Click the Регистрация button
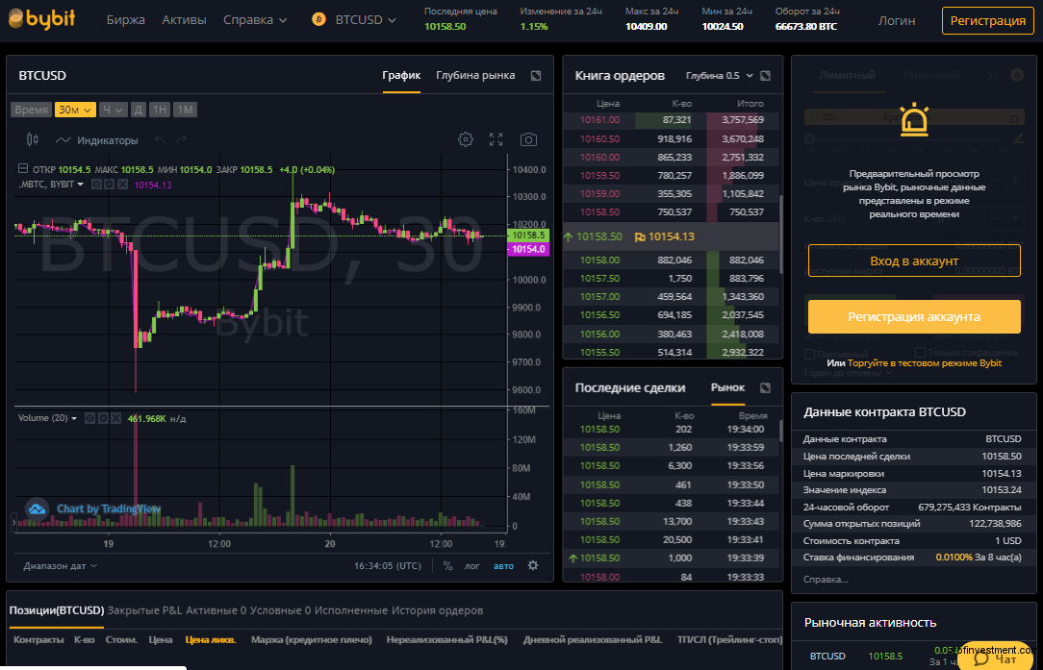This screenshot has width=1043, height=670. click(988, 19)
